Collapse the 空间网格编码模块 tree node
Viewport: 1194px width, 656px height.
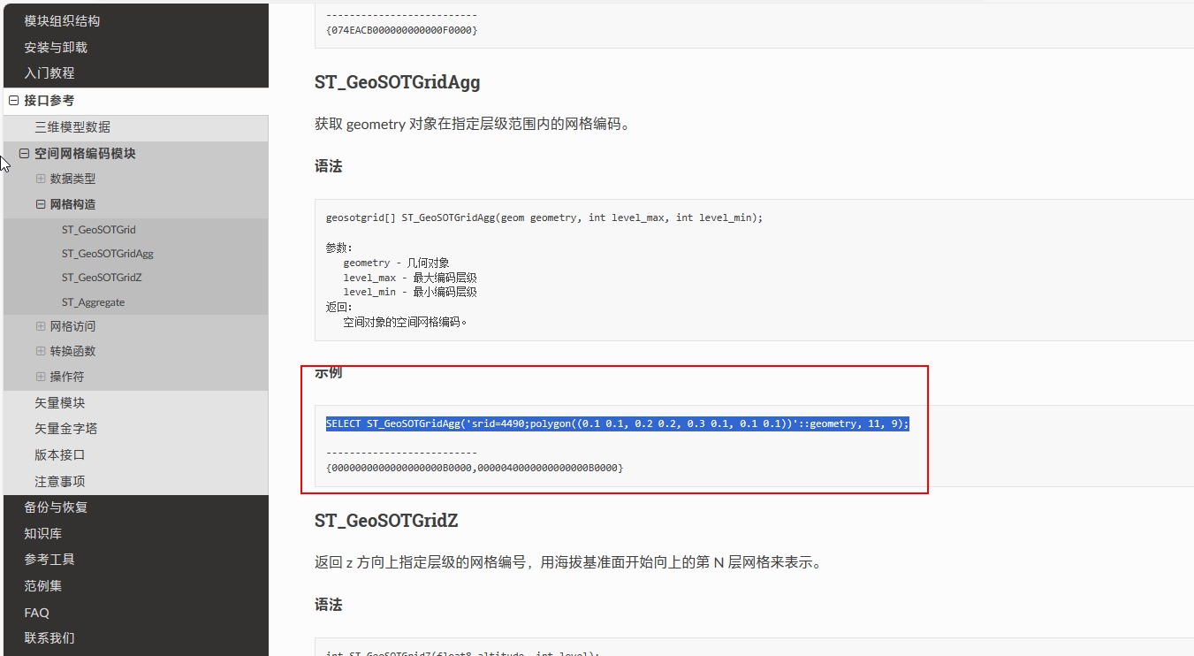pyautogui.click(x=24, y=154)
